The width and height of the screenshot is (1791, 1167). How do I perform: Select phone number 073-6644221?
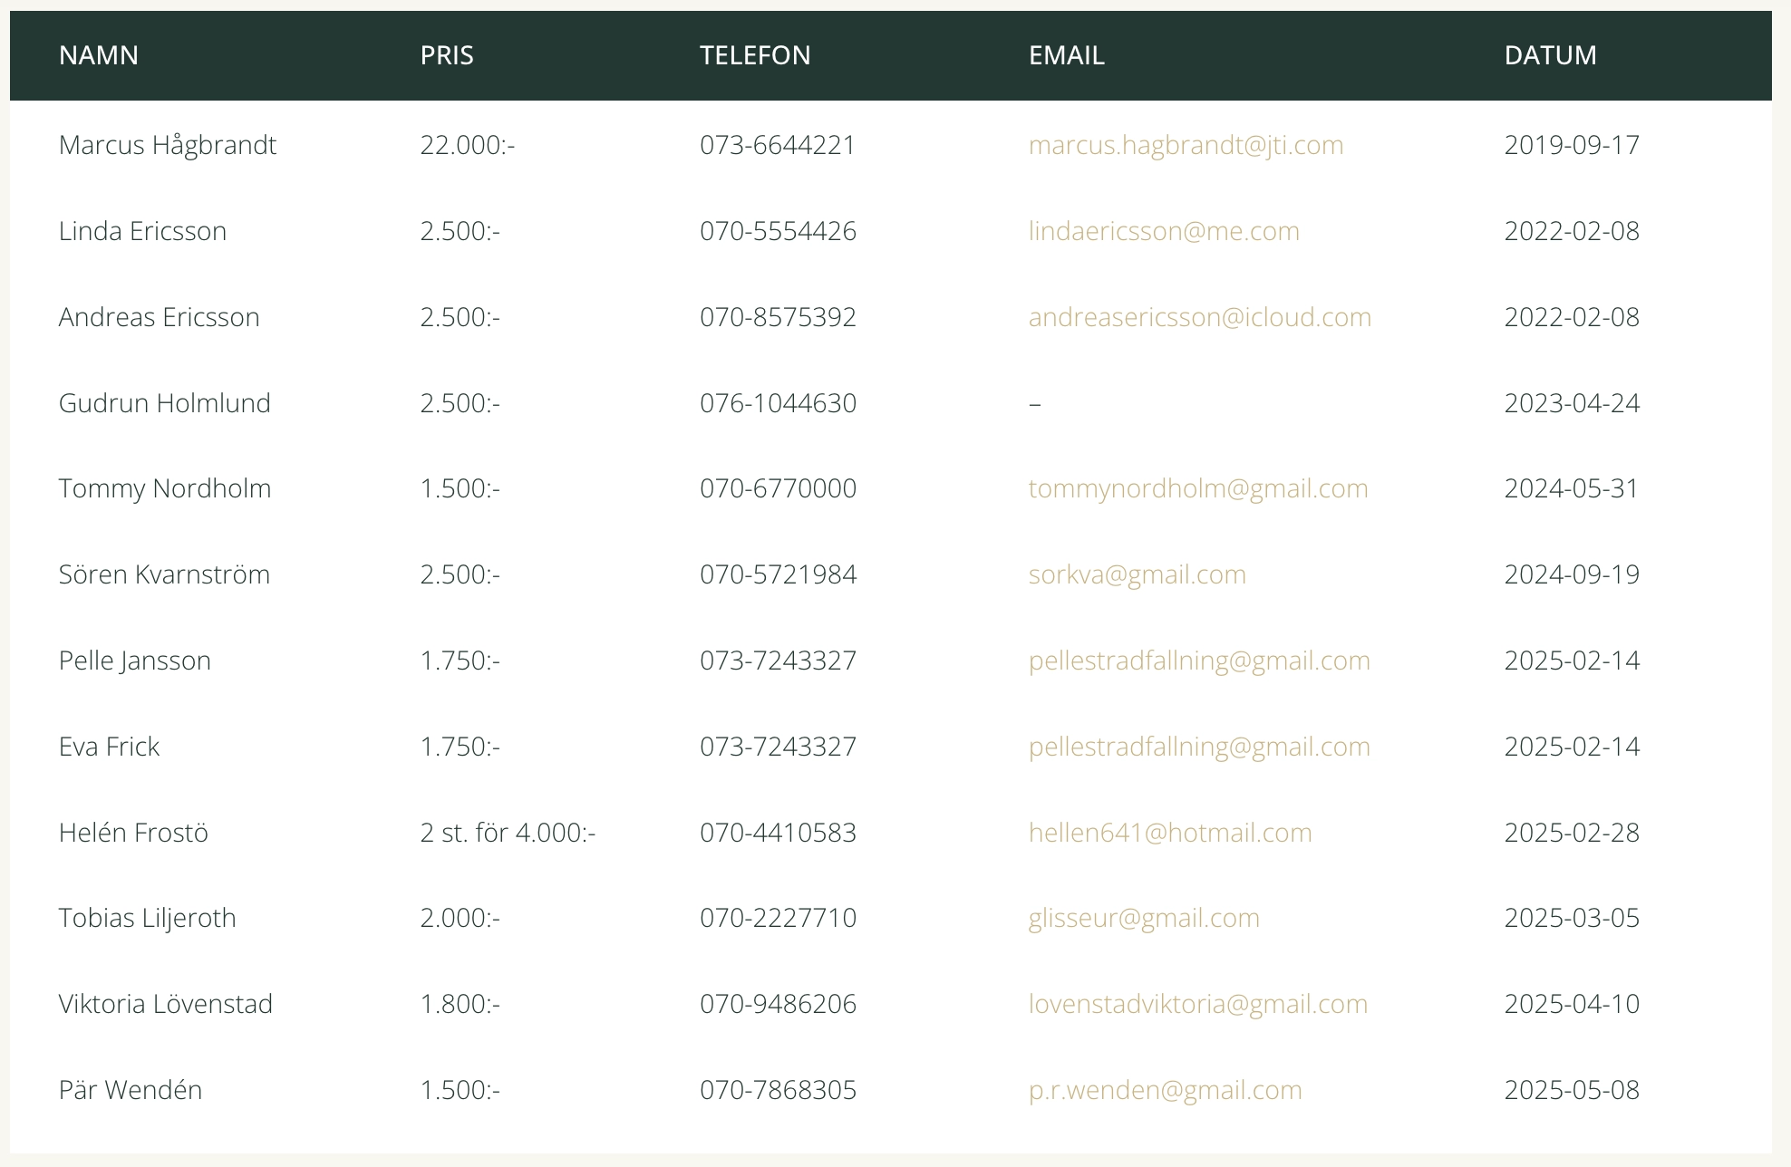pyautogui.click(x=778, y=145)
